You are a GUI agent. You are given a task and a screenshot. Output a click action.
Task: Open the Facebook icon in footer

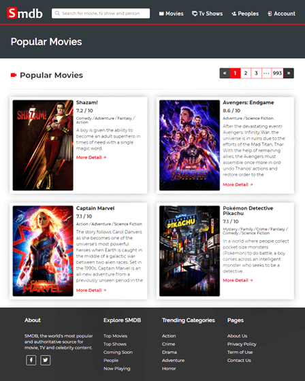[x=31, y=360]
